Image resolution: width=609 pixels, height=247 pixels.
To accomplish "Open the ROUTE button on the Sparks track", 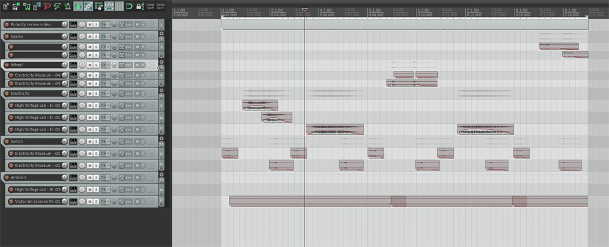I will (73, 36).
